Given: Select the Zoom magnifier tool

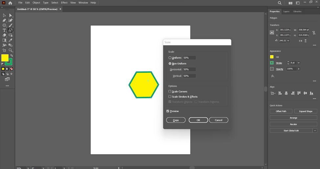Looking at the screenshot, I should coord(11,50).
